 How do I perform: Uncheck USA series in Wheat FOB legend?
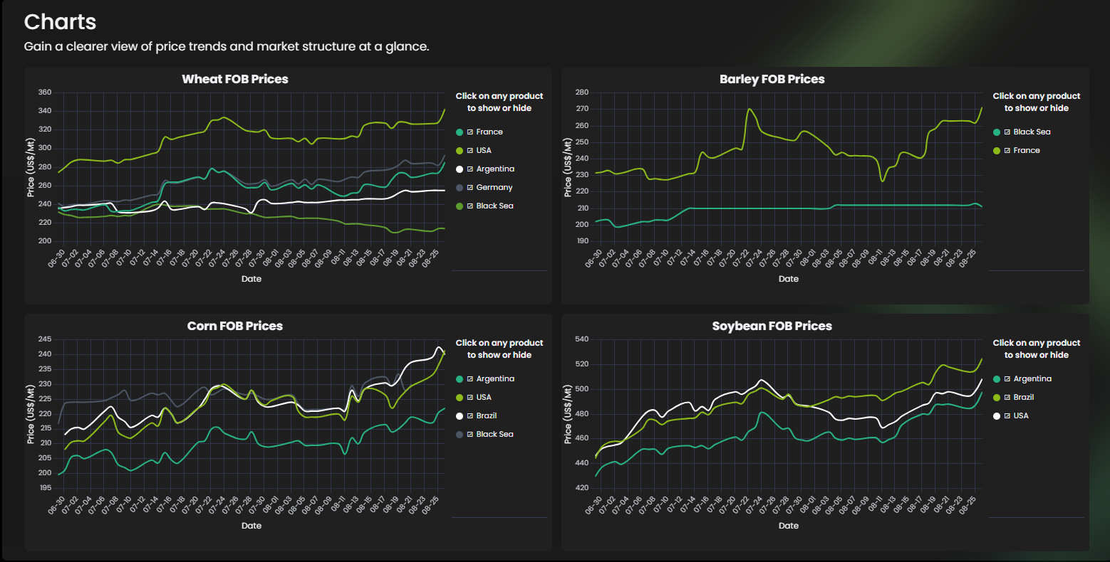470,151
